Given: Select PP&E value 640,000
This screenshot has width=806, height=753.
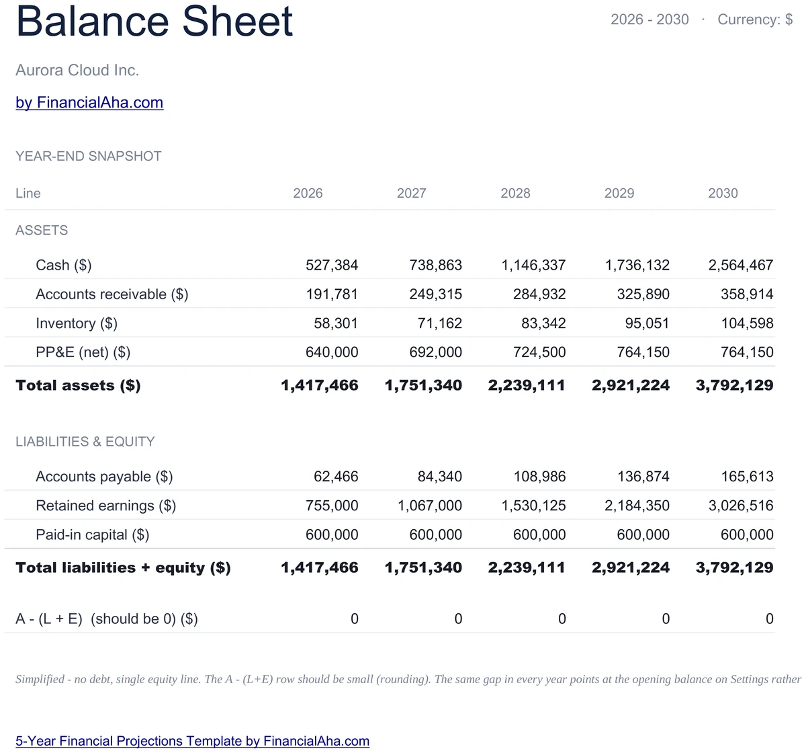Looking at the screenshot, I should click(x=332, y=352).
